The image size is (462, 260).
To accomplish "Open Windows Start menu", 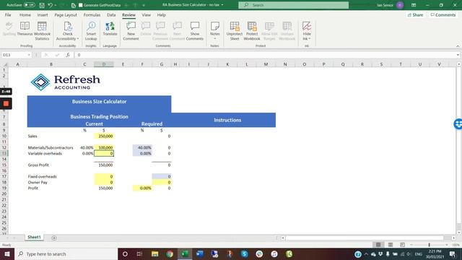I will (7, 253).
